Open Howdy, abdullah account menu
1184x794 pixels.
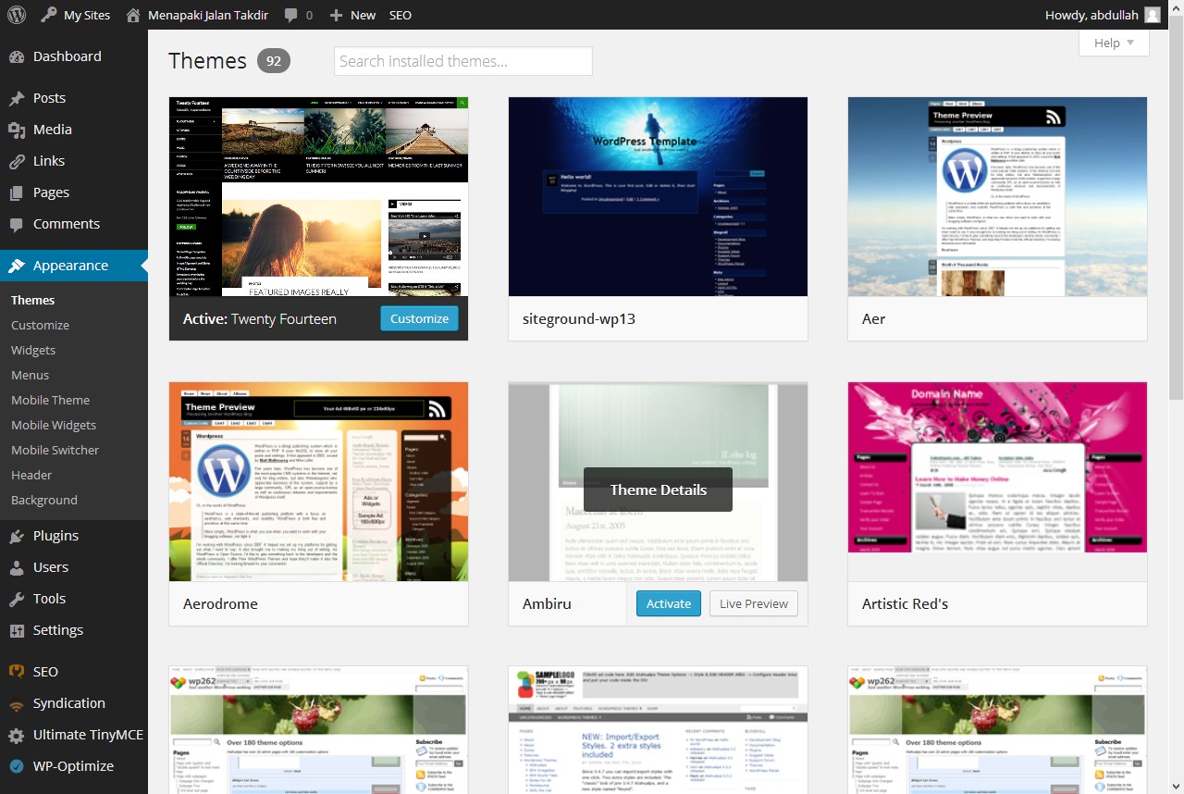(1103, 15)
